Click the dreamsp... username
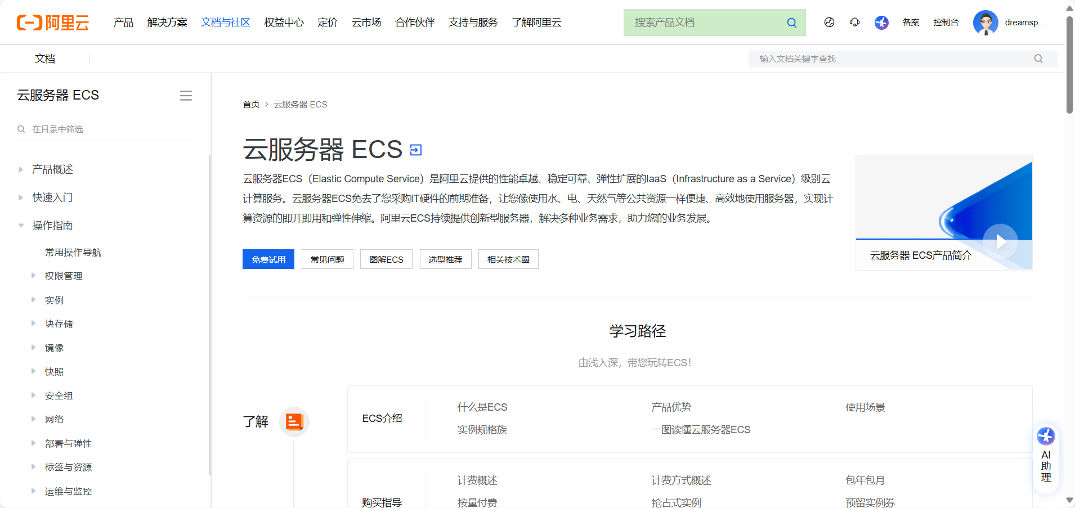 (x=1025, y=23)
